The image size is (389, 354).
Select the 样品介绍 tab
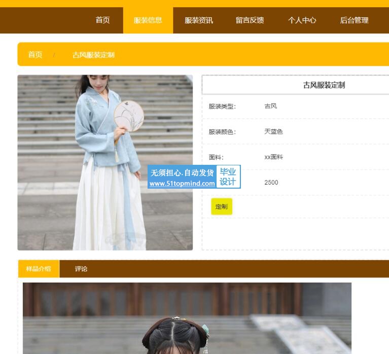coord(39,269)
